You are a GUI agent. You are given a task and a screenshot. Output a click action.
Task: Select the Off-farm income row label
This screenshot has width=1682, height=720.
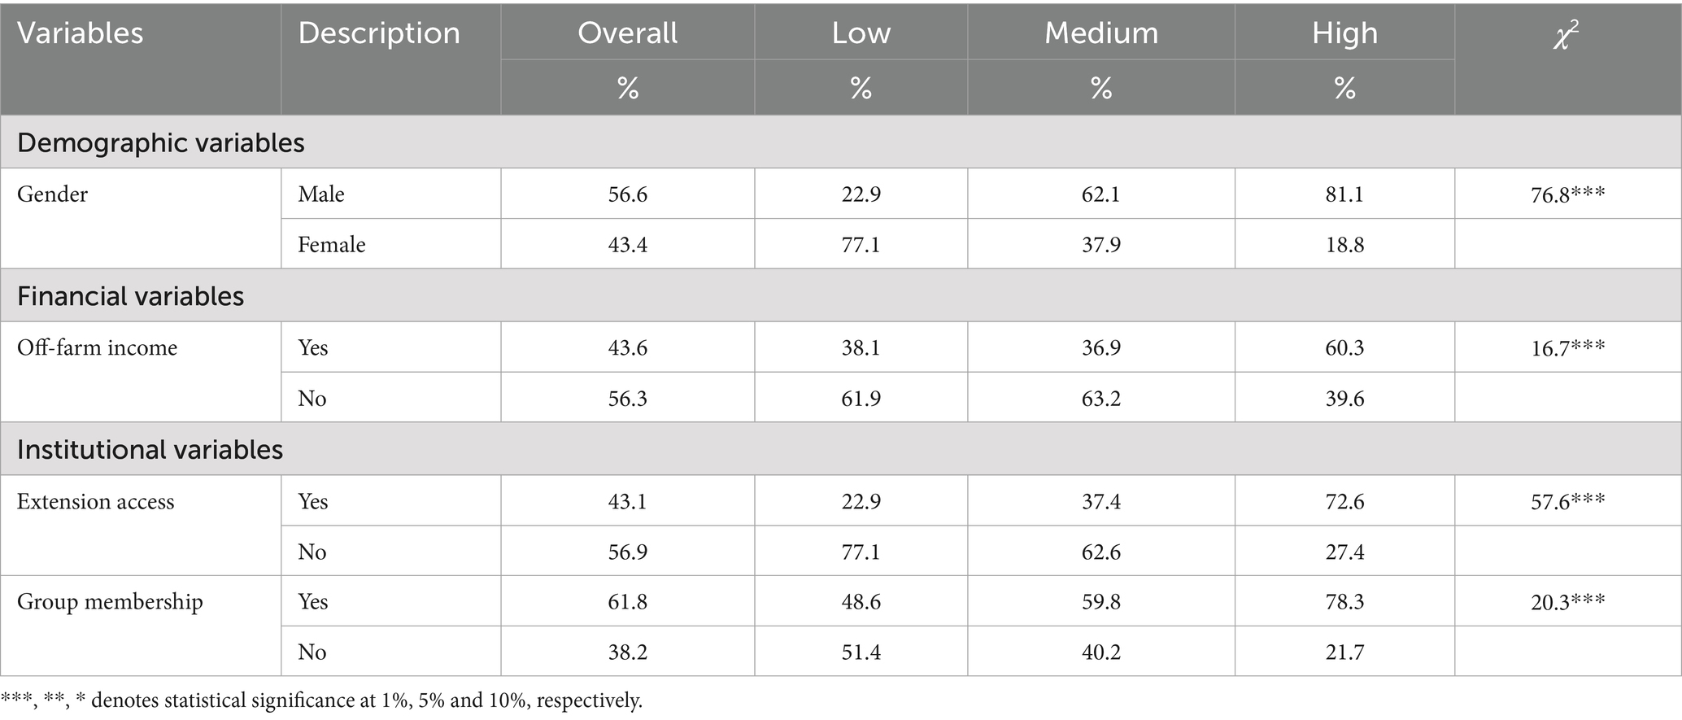[97, 348]
